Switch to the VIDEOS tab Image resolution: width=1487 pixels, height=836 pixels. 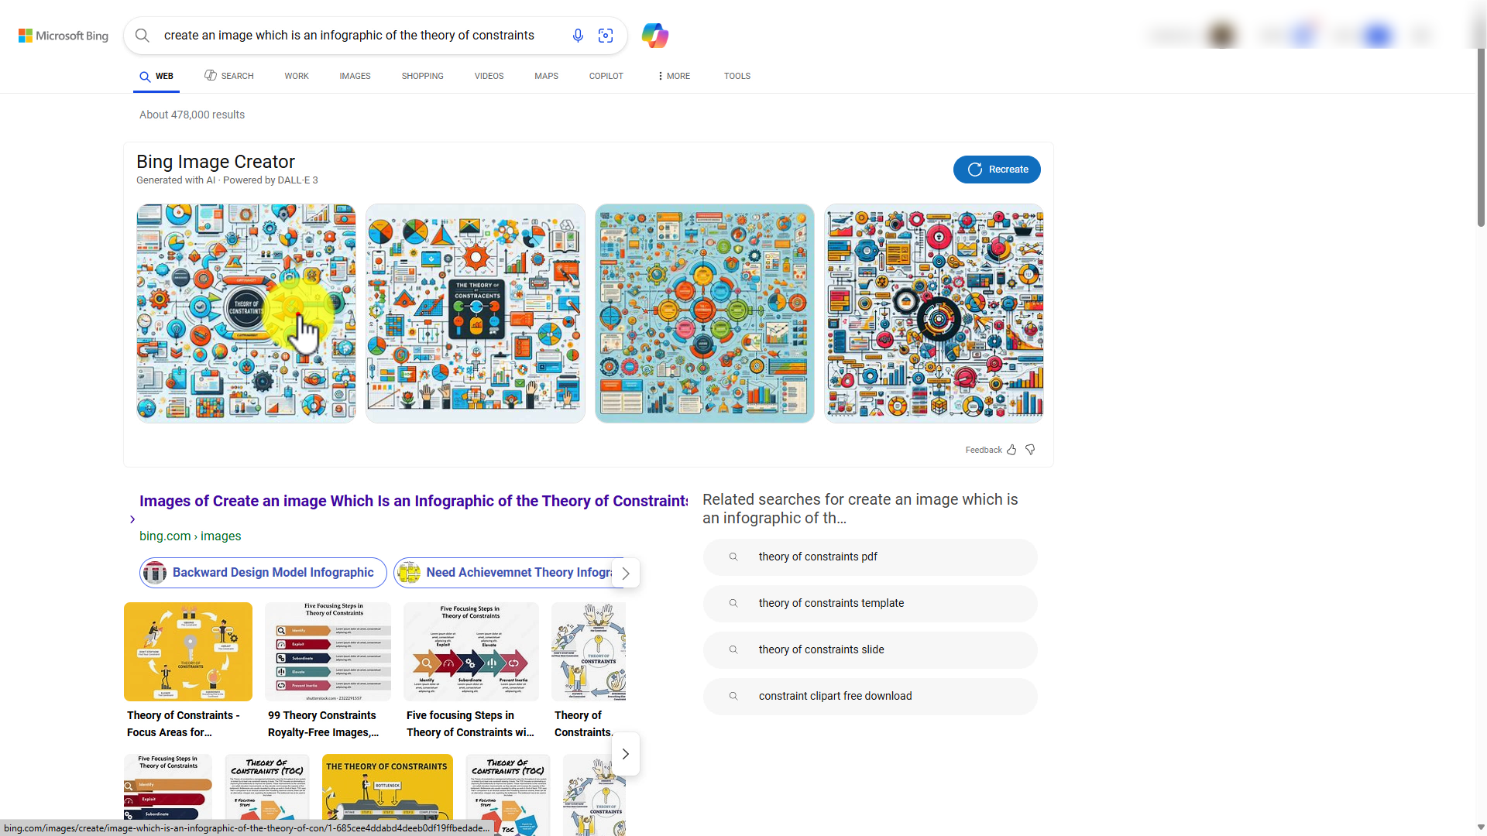tap(489, 76)
